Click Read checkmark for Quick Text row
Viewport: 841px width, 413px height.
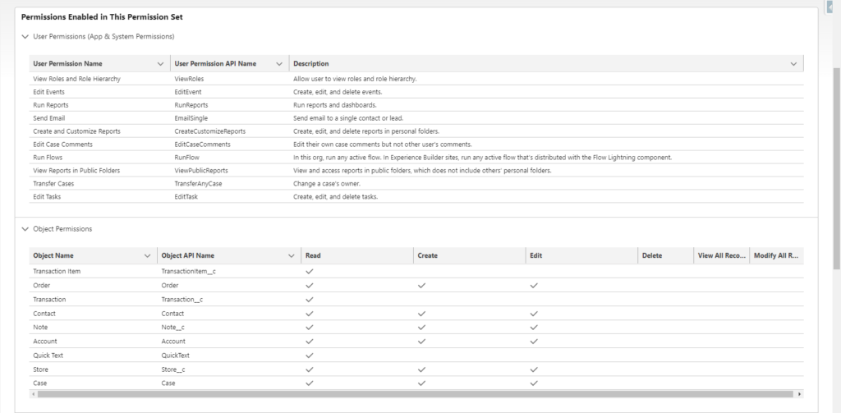click(309, 355)
